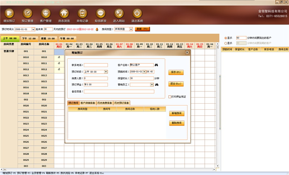
Task: Select first 显示 radio for arriving customers
Action: [x=226, y=38]
